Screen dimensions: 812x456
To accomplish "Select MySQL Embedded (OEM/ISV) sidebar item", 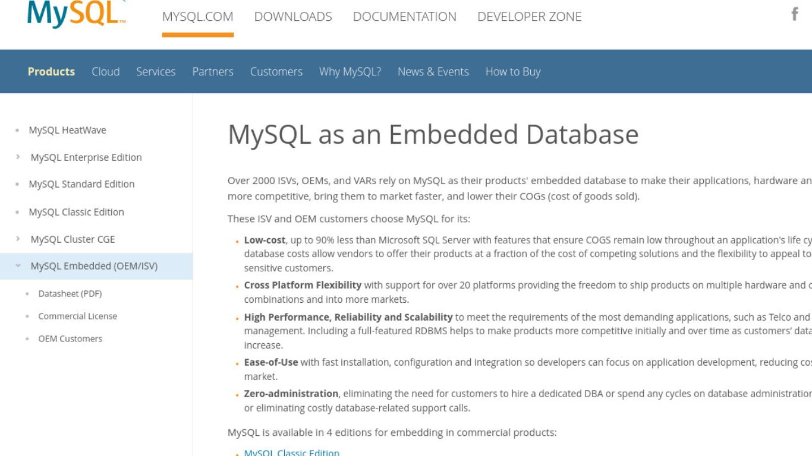I will coord(94,266).
